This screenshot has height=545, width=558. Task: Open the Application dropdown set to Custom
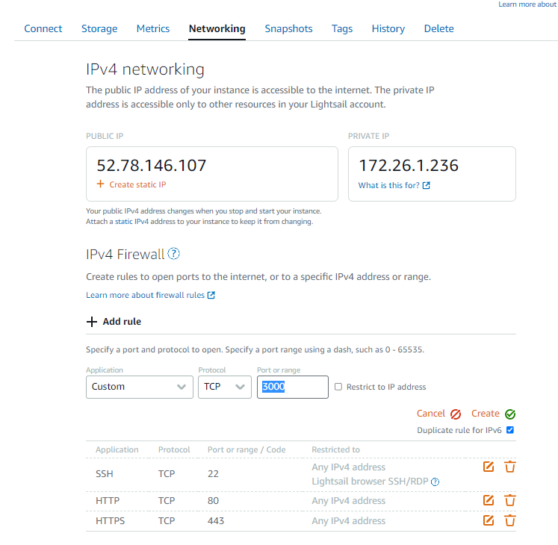pyautogui.click(x=139, y=387)
